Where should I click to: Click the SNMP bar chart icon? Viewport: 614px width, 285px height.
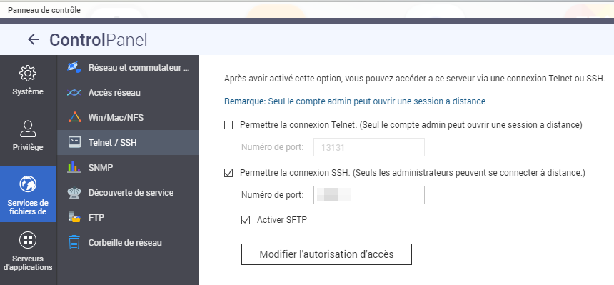pos(74,167)
